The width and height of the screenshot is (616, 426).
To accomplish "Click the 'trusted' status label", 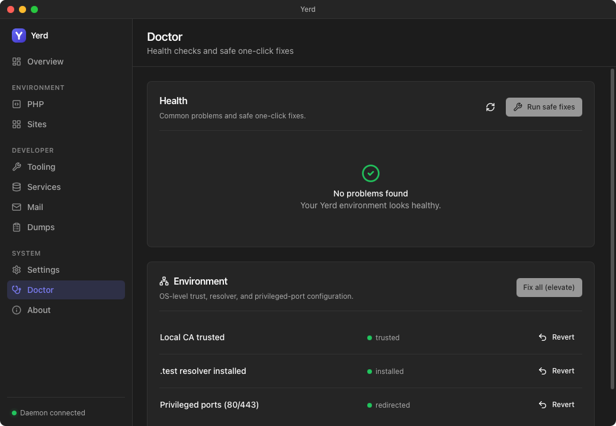I will 387,338.
